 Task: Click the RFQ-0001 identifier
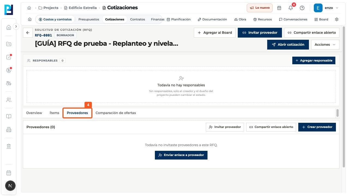click(x=43, y=35)
